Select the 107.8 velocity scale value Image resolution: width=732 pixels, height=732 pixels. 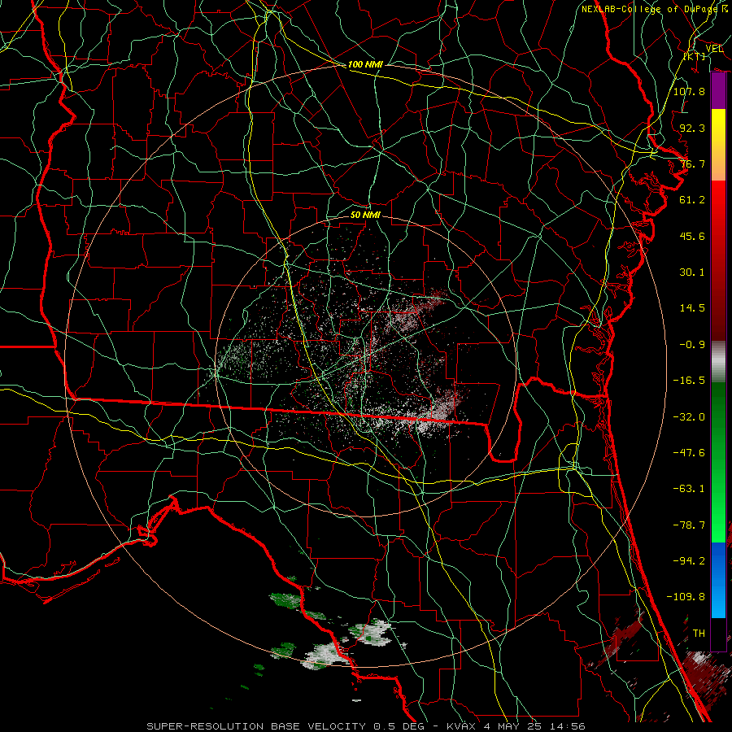click(689, 91)
